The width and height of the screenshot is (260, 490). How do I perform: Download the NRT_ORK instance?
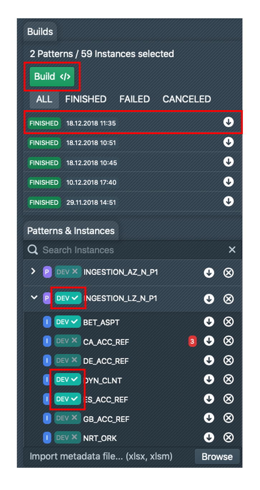point(209,438)
